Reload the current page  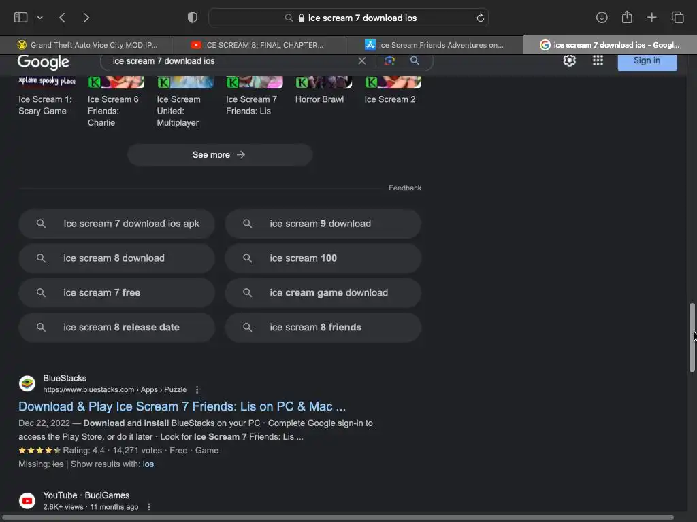pyautogui.click(x=480, y=18)
